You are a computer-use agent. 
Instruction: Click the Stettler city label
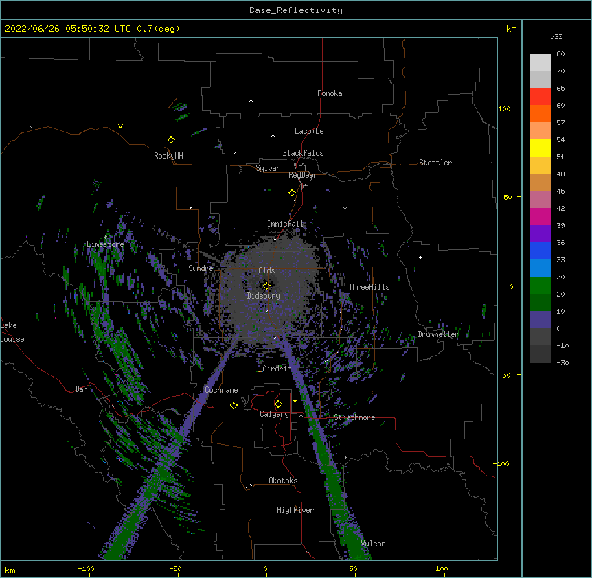[435, 163]
